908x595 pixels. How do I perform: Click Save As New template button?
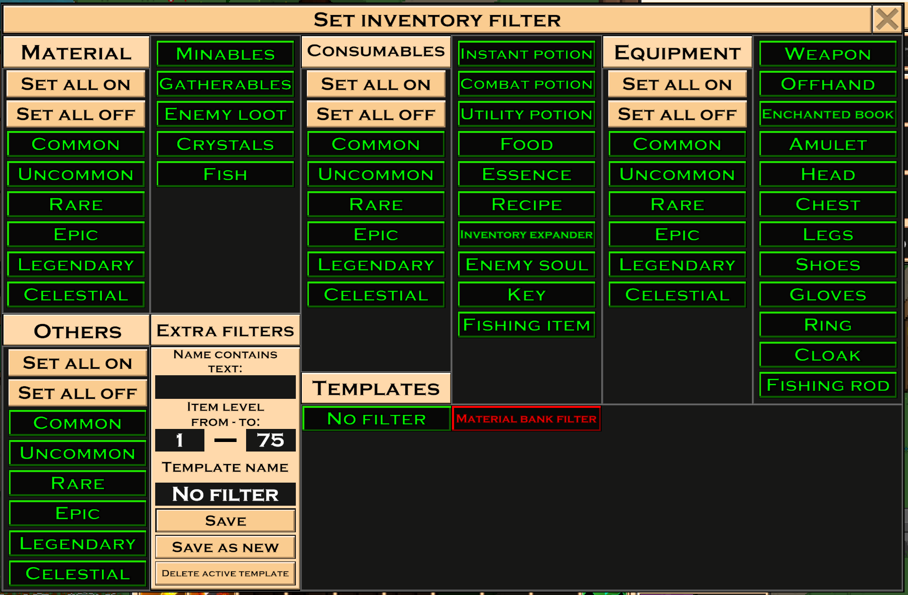[225, 547]
